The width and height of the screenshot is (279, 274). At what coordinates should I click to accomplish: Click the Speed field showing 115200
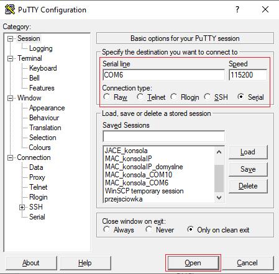[x=248, y=75]
